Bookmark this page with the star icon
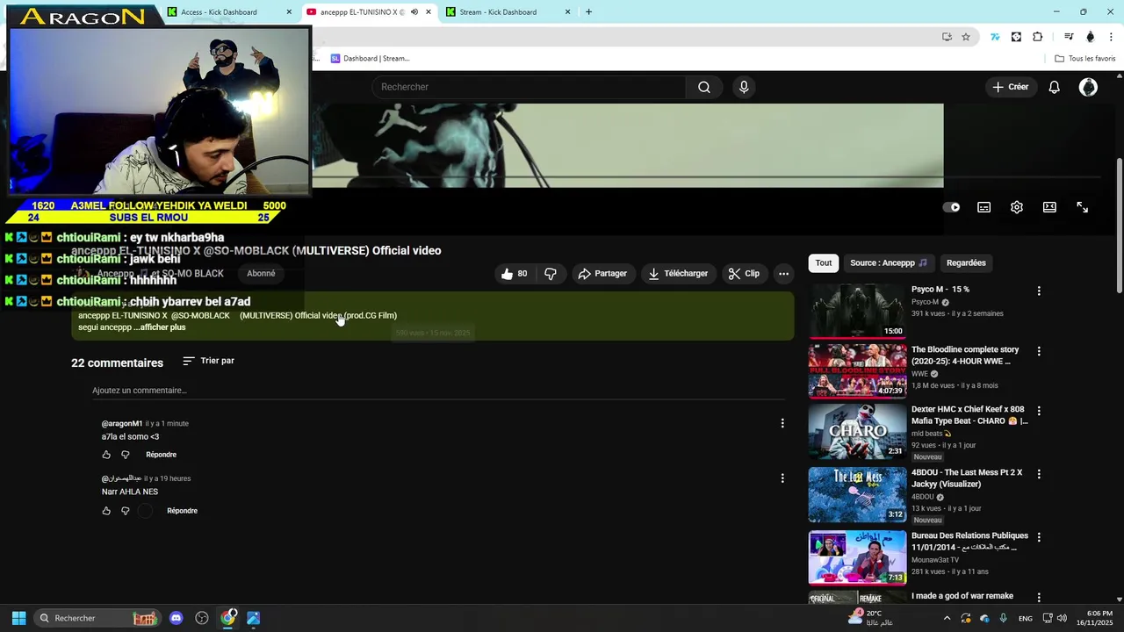The width and height of the screenshot is (1124, 632). (966, 37)
